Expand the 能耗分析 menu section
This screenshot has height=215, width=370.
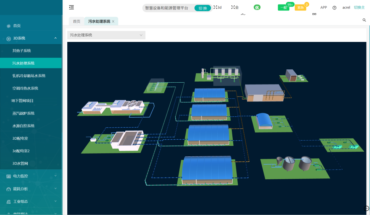coord(55,189)
